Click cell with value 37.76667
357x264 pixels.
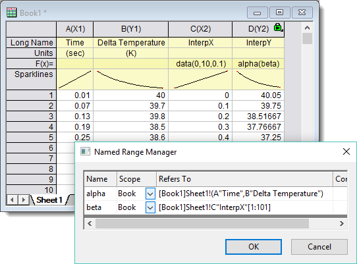[258, 127]
